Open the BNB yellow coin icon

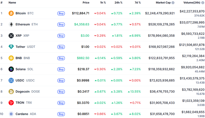11,58
